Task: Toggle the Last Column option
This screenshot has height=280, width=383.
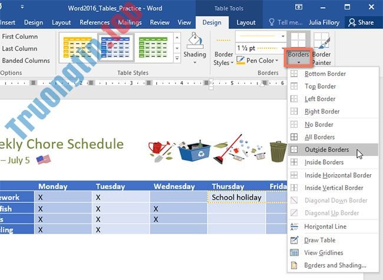Action: pyautogui.click(x=19, y=49)
